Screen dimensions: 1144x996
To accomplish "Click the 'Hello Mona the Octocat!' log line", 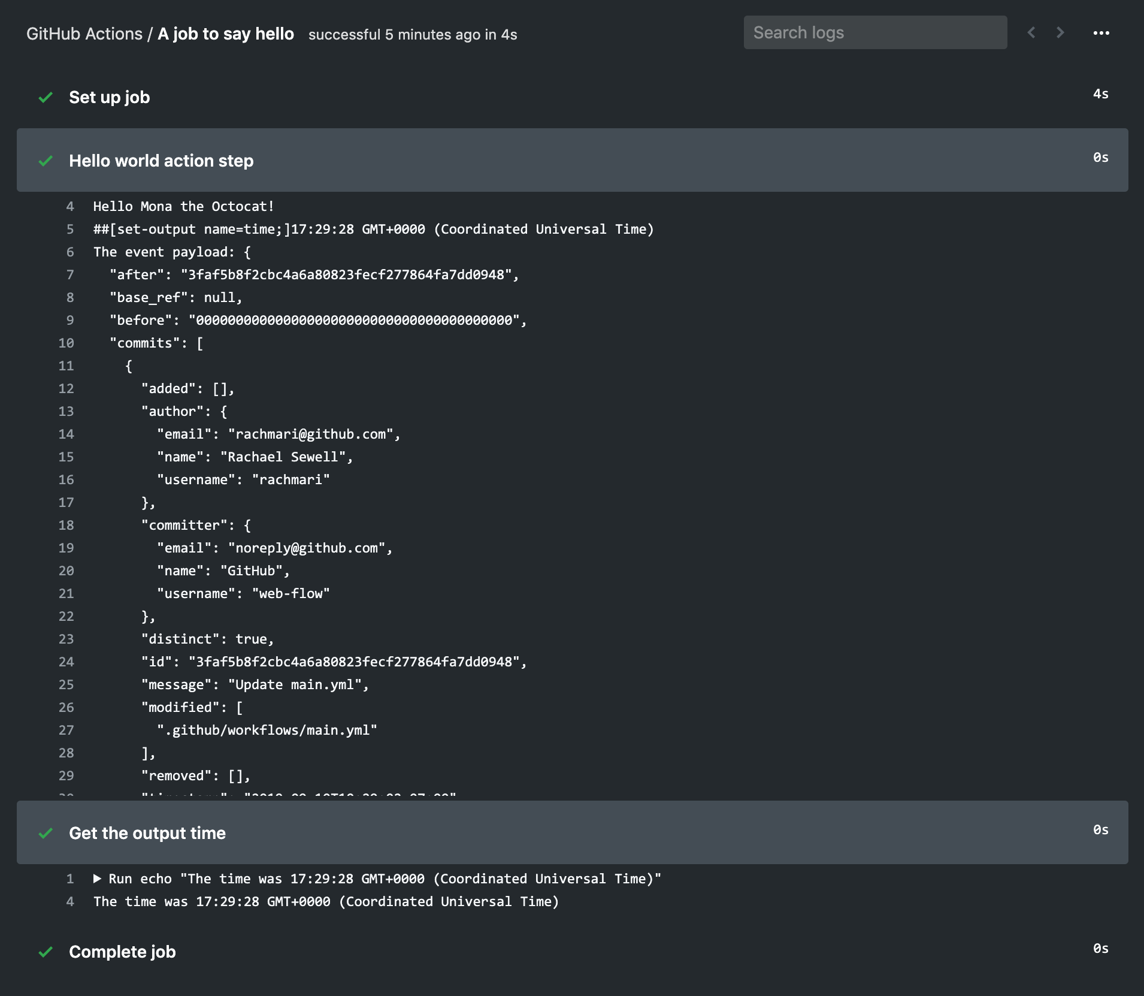I will point(184,206).
